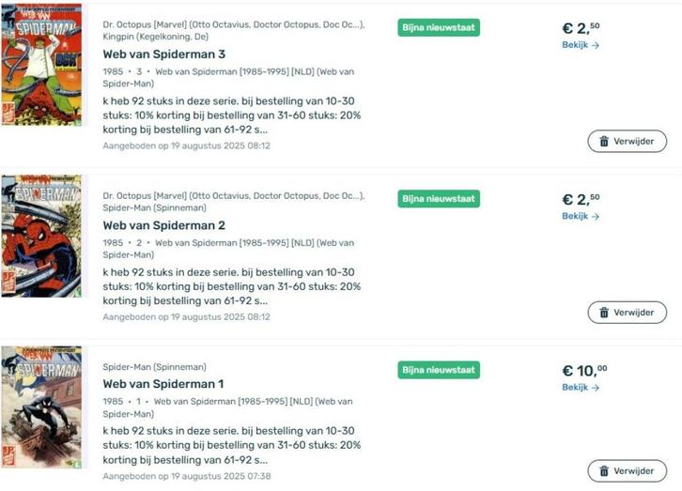Image resolution: width=682 pixels, height=491 pixels.
Task: Click trash icon for Web van Spiderman 2
Action: pyautogui.click(x=604, y=313)
